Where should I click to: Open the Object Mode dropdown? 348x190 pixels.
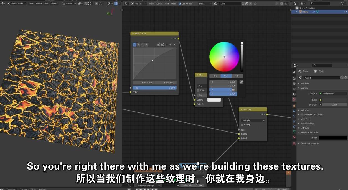[17, 4]
